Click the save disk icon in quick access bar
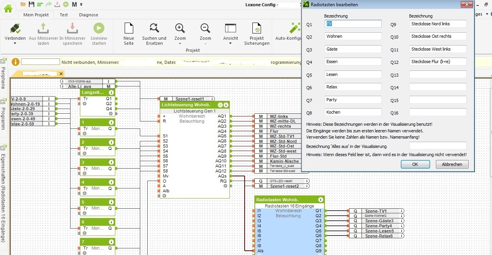 click(32, 4)
